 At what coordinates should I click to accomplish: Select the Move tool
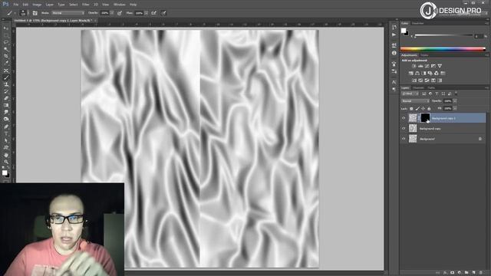pos(6,28)
